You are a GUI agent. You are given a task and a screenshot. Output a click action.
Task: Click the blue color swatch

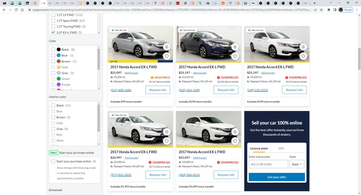pyautogui.click(x=58, y=55)
